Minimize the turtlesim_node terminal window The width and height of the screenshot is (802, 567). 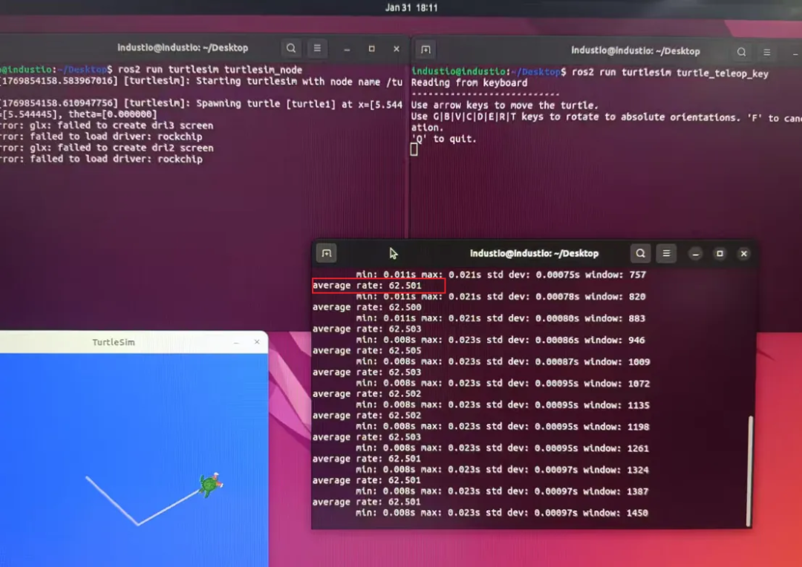coord(347,49)
